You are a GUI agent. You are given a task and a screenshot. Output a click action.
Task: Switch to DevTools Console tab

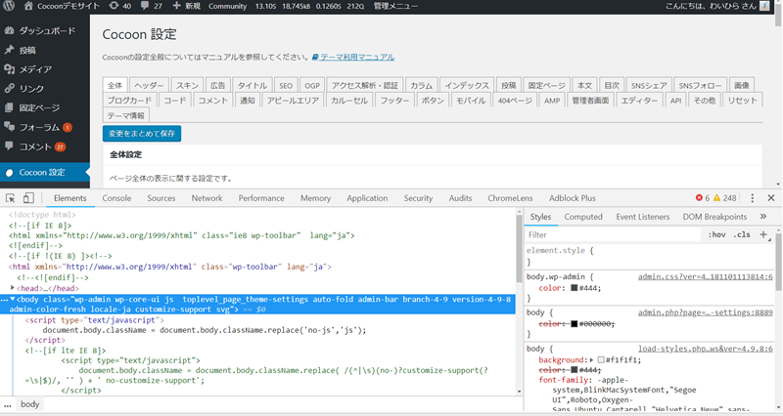point(116,198)
